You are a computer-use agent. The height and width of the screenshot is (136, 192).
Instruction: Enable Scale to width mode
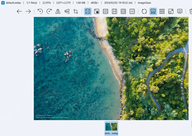106,11
